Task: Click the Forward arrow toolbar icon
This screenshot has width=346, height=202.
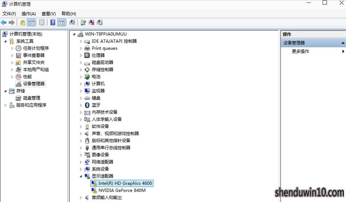Action: tap(12, 23)
